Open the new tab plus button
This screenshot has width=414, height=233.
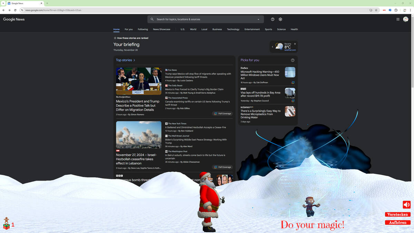[47, 3]
